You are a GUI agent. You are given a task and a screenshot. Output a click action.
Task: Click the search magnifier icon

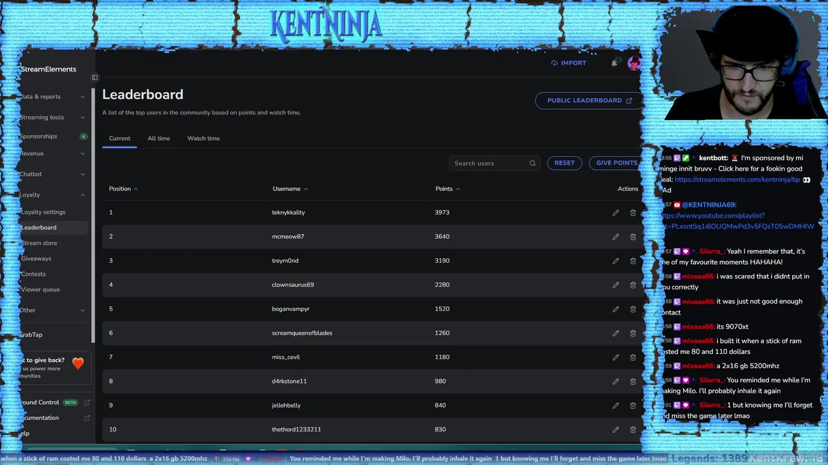[532, 163]
